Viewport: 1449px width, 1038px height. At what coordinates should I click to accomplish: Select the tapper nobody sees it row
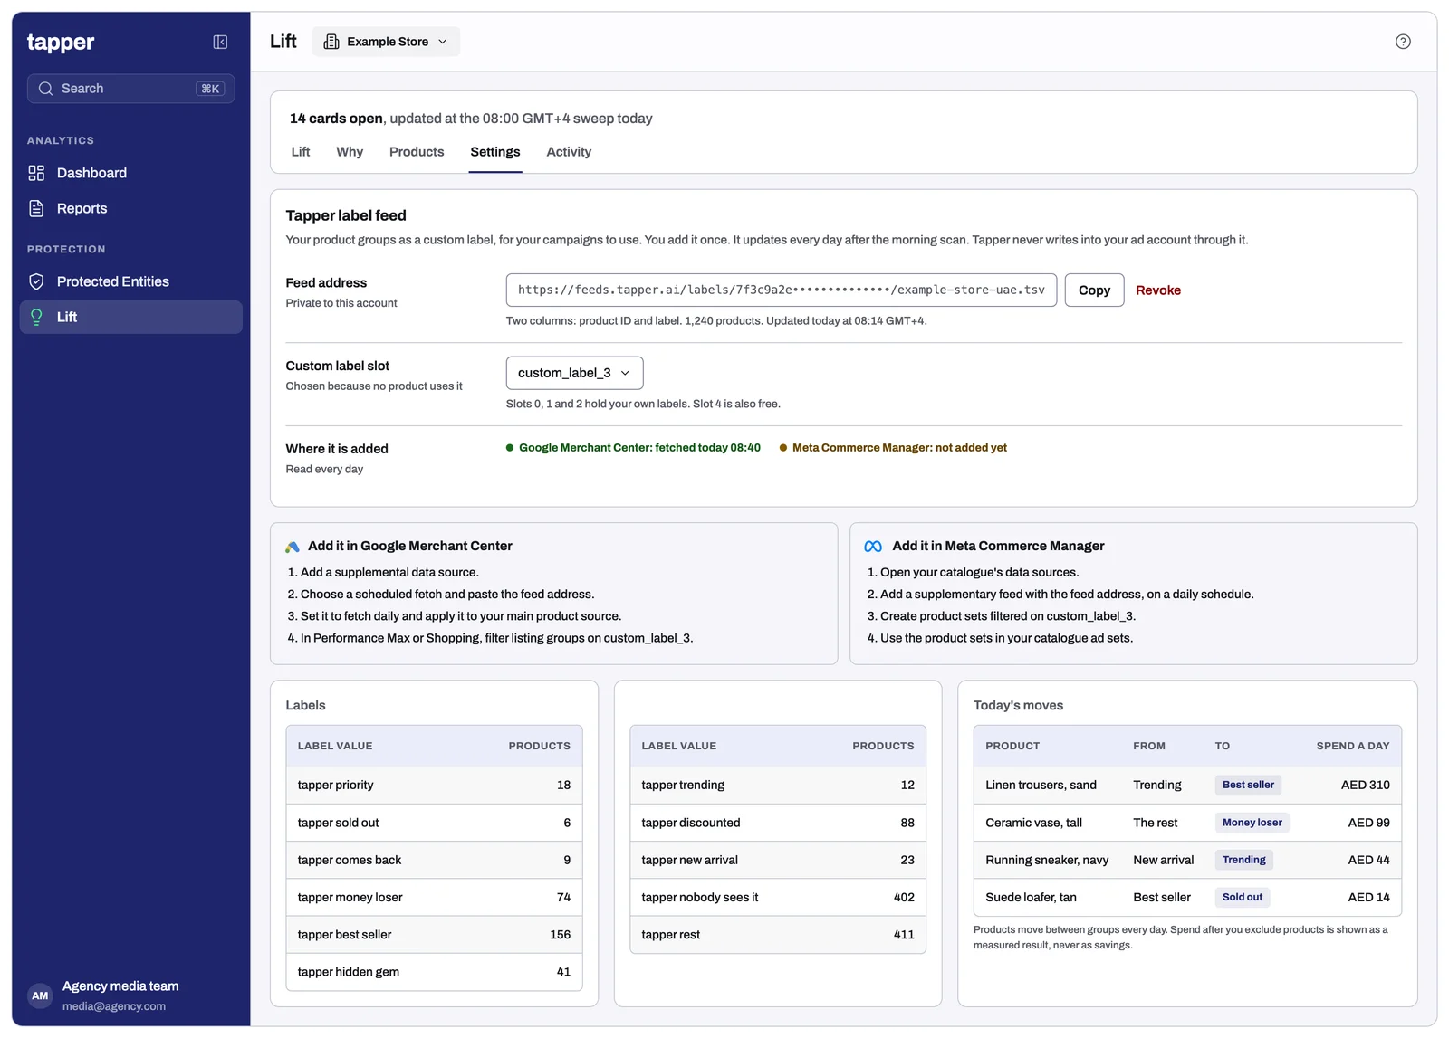(778, 898)
